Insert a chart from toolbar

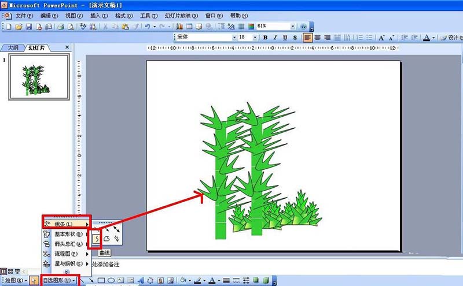pyautogui.click(x=179, y=27)
